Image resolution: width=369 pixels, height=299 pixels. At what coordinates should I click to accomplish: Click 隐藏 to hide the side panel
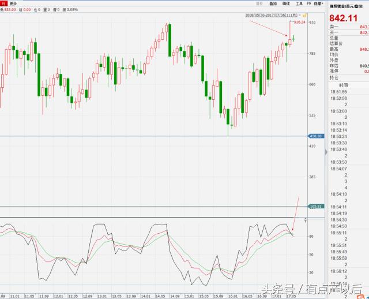point(318,3)
